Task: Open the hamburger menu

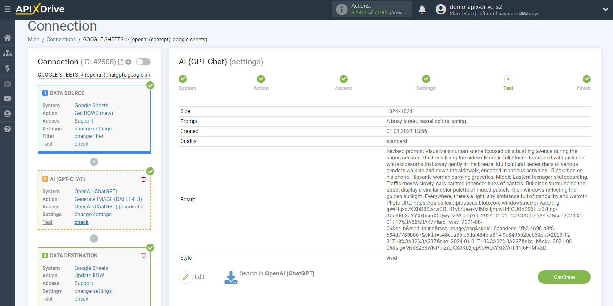Action: pos(7,9)
